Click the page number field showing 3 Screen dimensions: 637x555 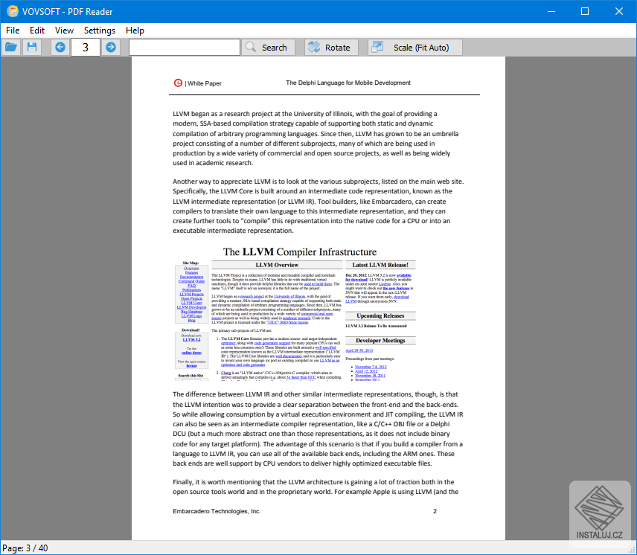click(x=86, y=48)
